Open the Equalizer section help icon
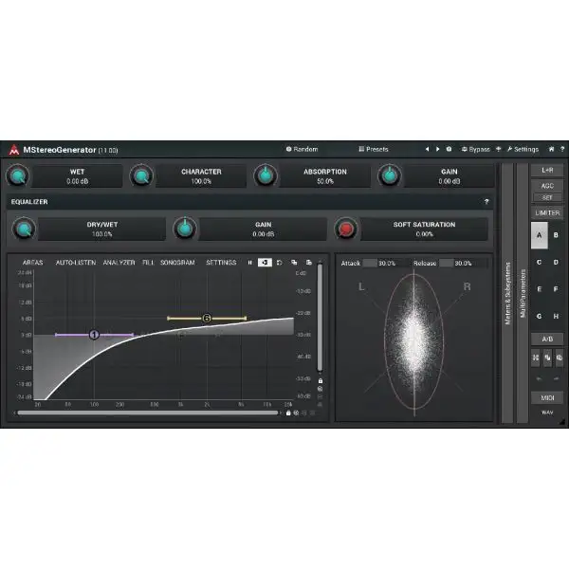Screen dimensions: 569x569 tap(486, 202)
